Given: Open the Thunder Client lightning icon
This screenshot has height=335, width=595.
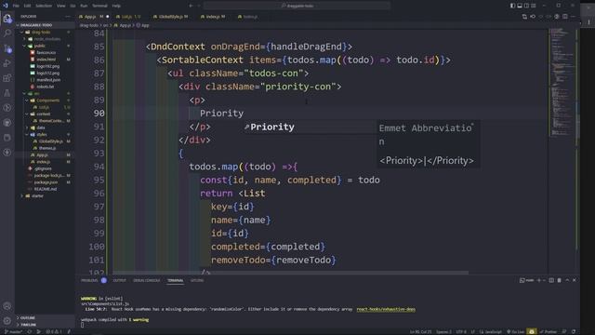Looking at the screenshot, I should (x=7, y=153).
